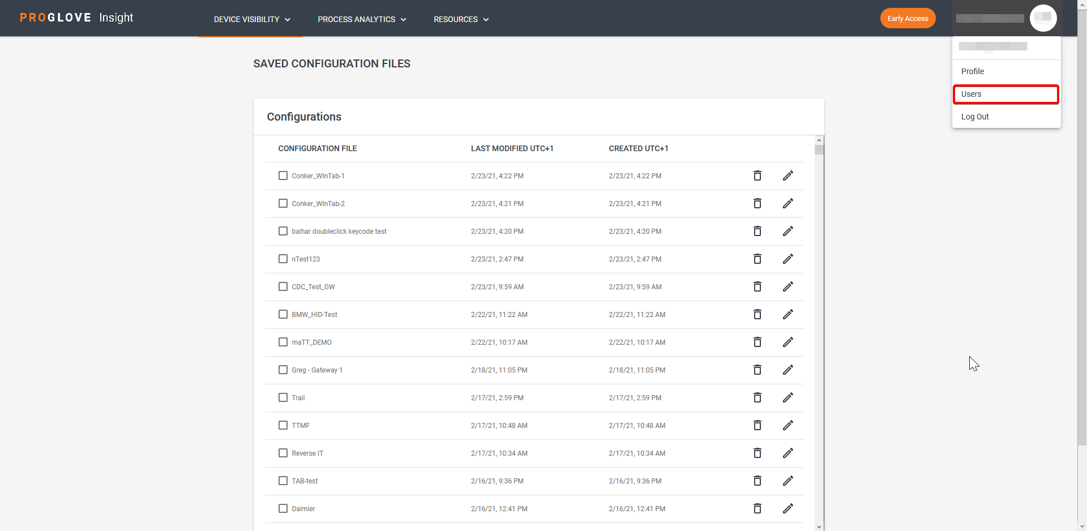The width and height of the screenshot is (1087, 531).
Task: Click the configurations list scroll-up arrow
Action: pyautogui.click(x=819, y=140)
